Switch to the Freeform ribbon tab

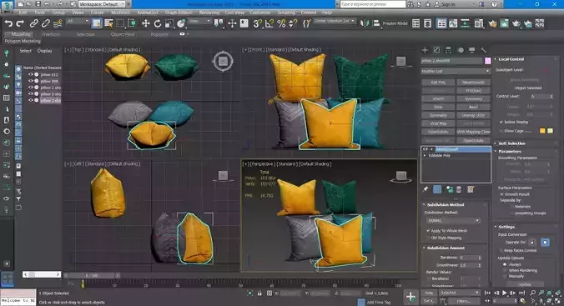click(51, 34)
